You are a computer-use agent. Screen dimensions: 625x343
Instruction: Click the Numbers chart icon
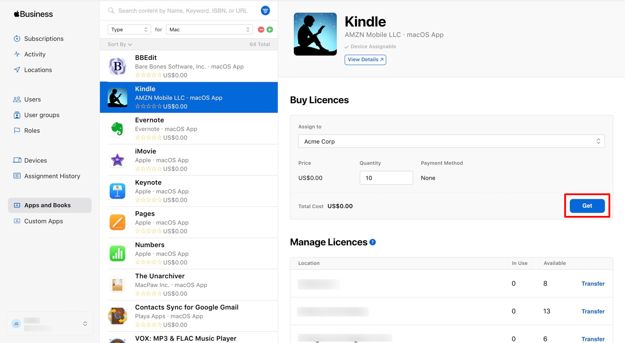tap(117, 254)
